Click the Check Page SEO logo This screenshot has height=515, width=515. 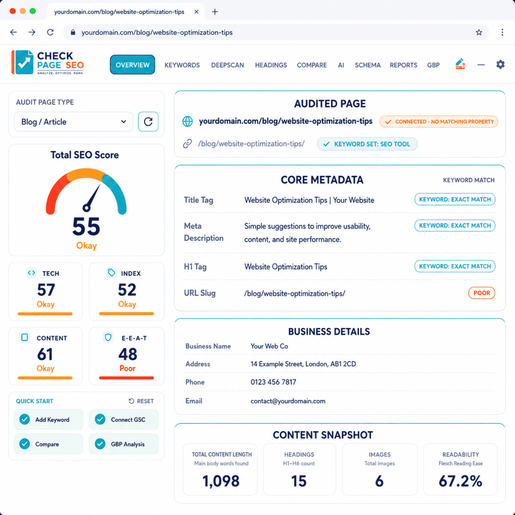(48, 62)
